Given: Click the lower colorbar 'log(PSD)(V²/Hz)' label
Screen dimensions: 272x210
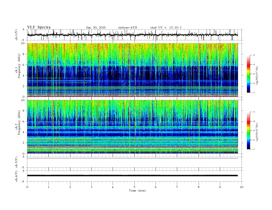Looking at the screenshot, I should pyautogui.click(x=257, y=131).
